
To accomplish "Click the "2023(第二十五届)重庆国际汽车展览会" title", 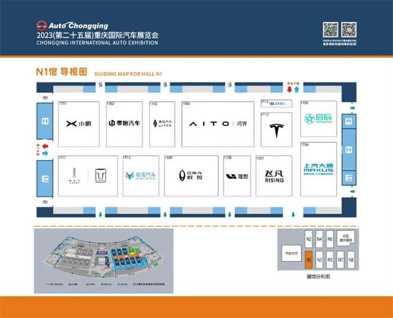I will 98,35.
